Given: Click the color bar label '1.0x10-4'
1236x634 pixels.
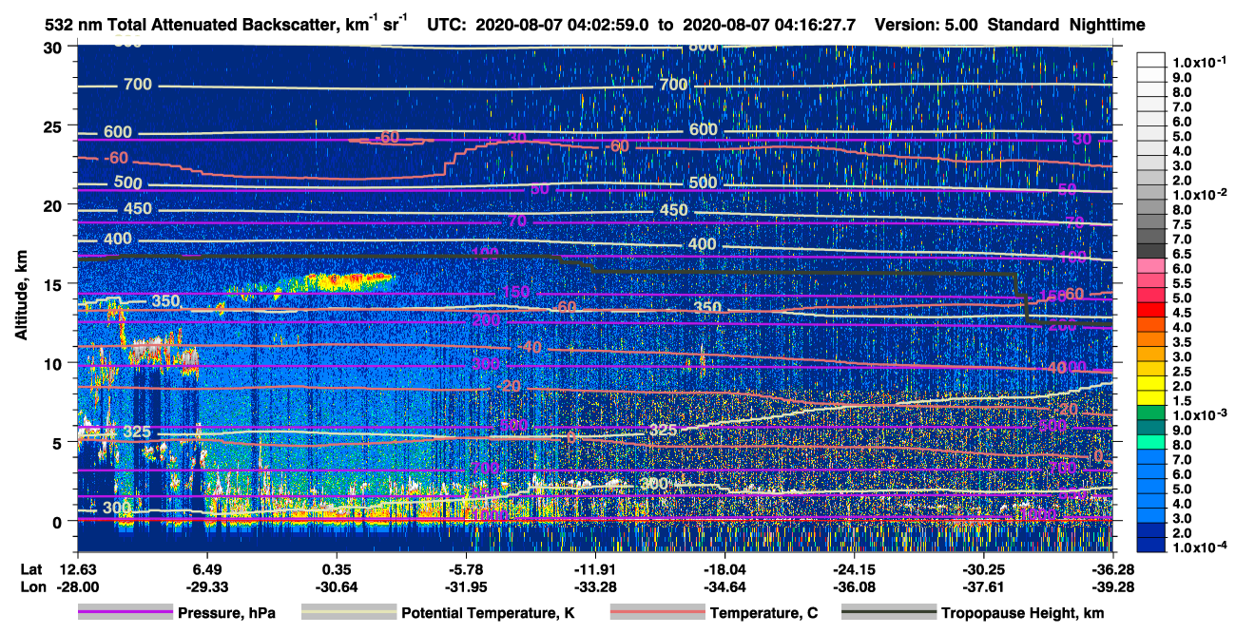Looking at the screenshot, I should [x=1198, y=548].
